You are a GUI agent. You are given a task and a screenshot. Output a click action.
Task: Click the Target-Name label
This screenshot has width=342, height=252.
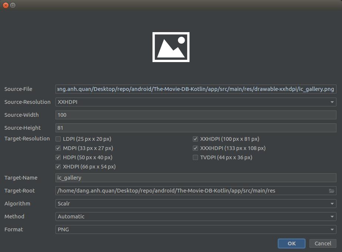[x=21, y=178]
